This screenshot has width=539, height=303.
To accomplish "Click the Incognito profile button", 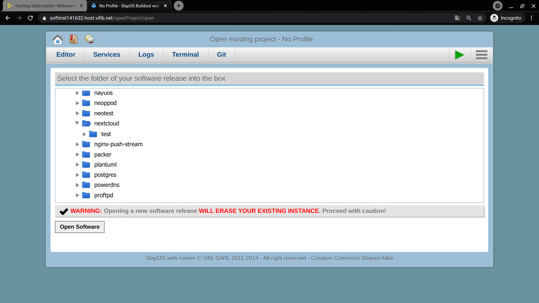I will point(507,18).
